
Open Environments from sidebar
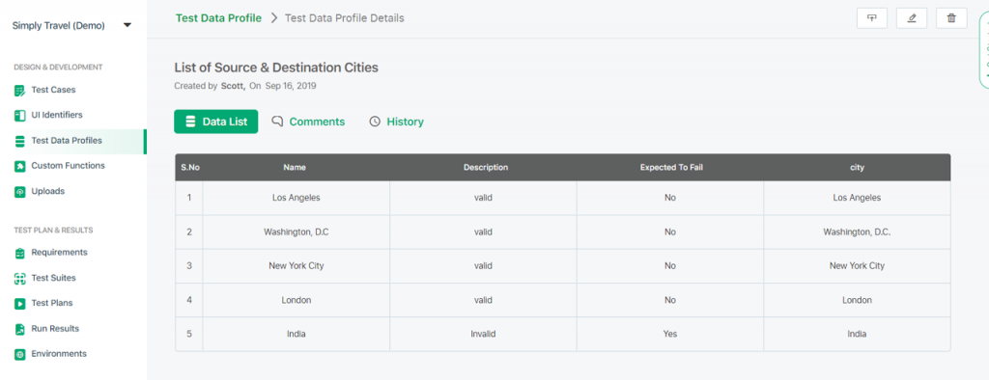(x=59, y=354)
